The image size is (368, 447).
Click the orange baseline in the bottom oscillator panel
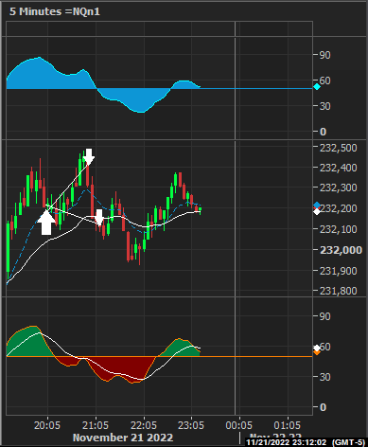coord(159,357)
